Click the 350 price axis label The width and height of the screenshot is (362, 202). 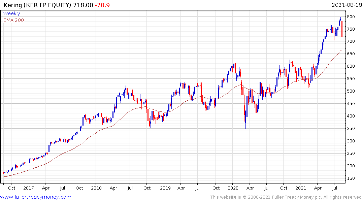[x=351, y=129]
